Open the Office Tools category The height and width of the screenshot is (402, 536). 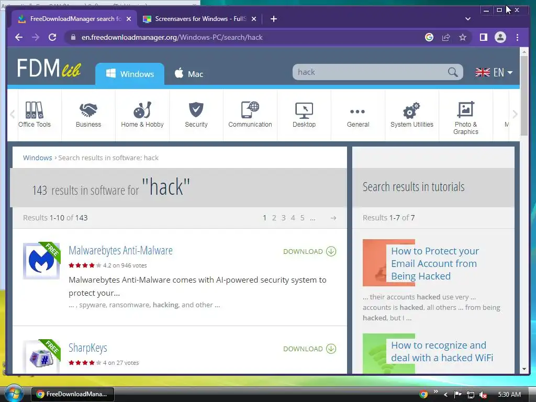point(35,115)
